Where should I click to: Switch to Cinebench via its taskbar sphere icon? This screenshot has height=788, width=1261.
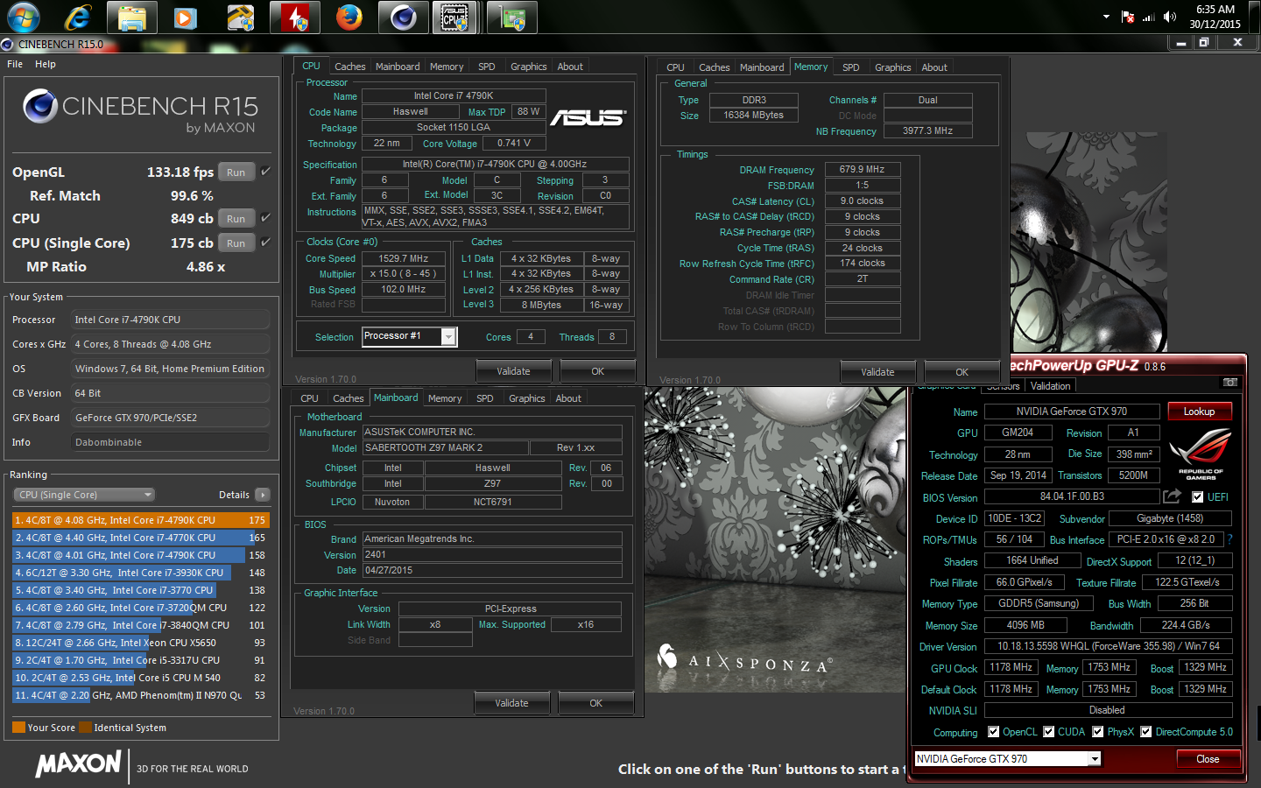pyautogui.click(x=404, y=17)
